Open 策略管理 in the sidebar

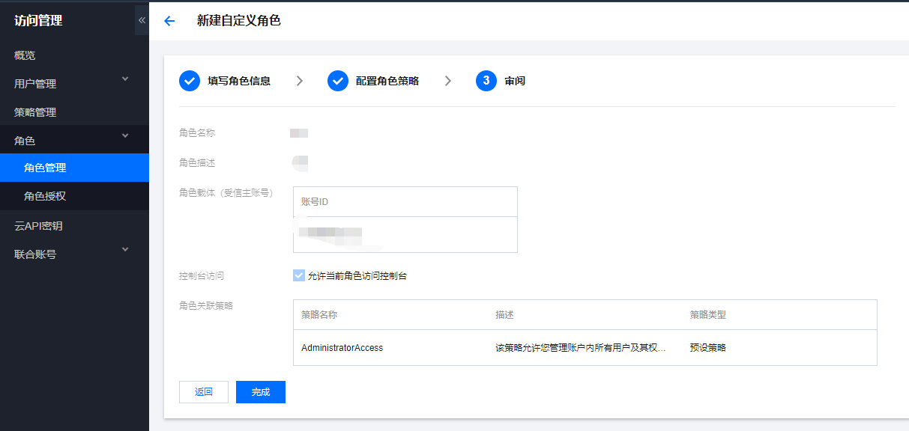point(35,112)
